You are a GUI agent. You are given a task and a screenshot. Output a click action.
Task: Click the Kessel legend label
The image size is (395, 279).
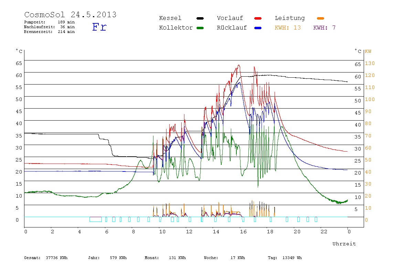(170, 18)
